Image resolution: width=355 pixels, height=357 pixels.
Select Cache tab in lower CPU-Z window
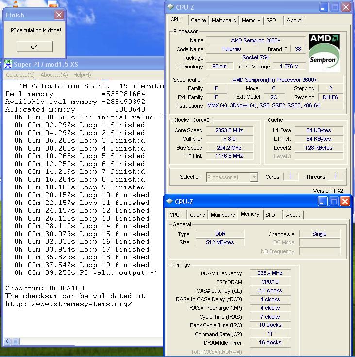(198, 215)
